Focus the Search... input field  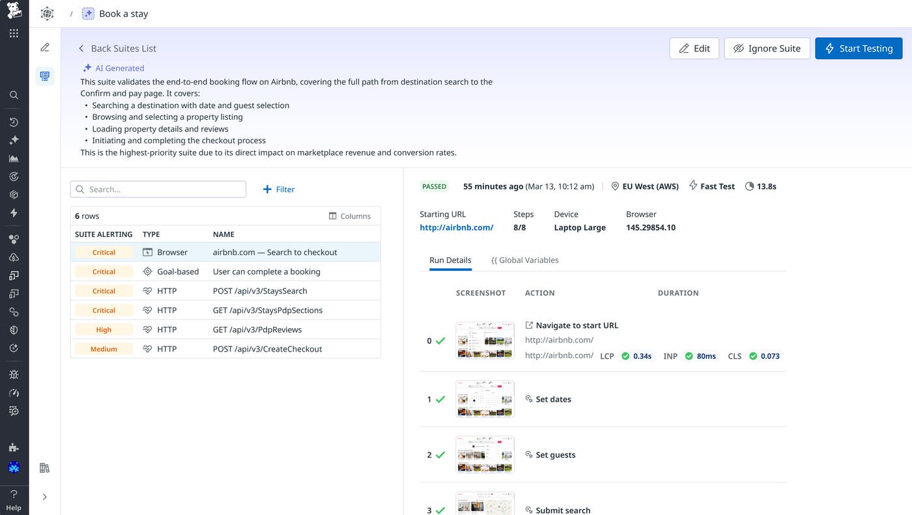[158, 189]
